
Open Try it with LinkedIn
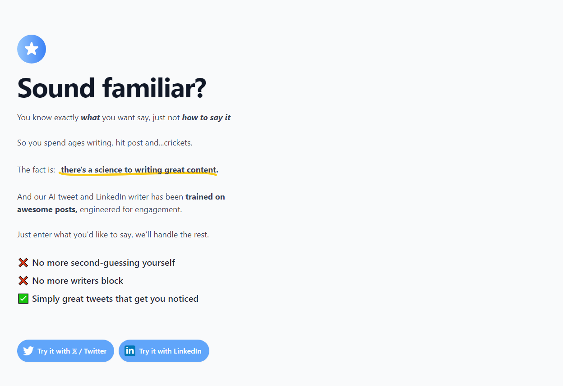click(164, 351)
